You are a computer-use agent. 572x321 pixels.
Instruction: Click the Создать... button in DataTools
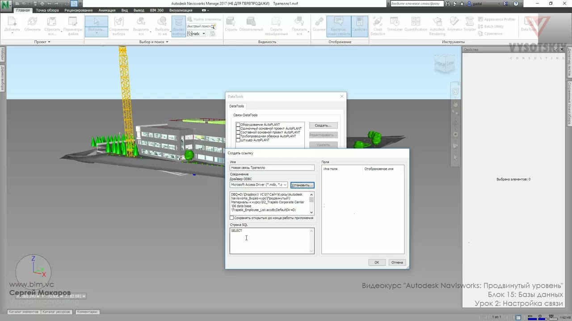(323, 126)
